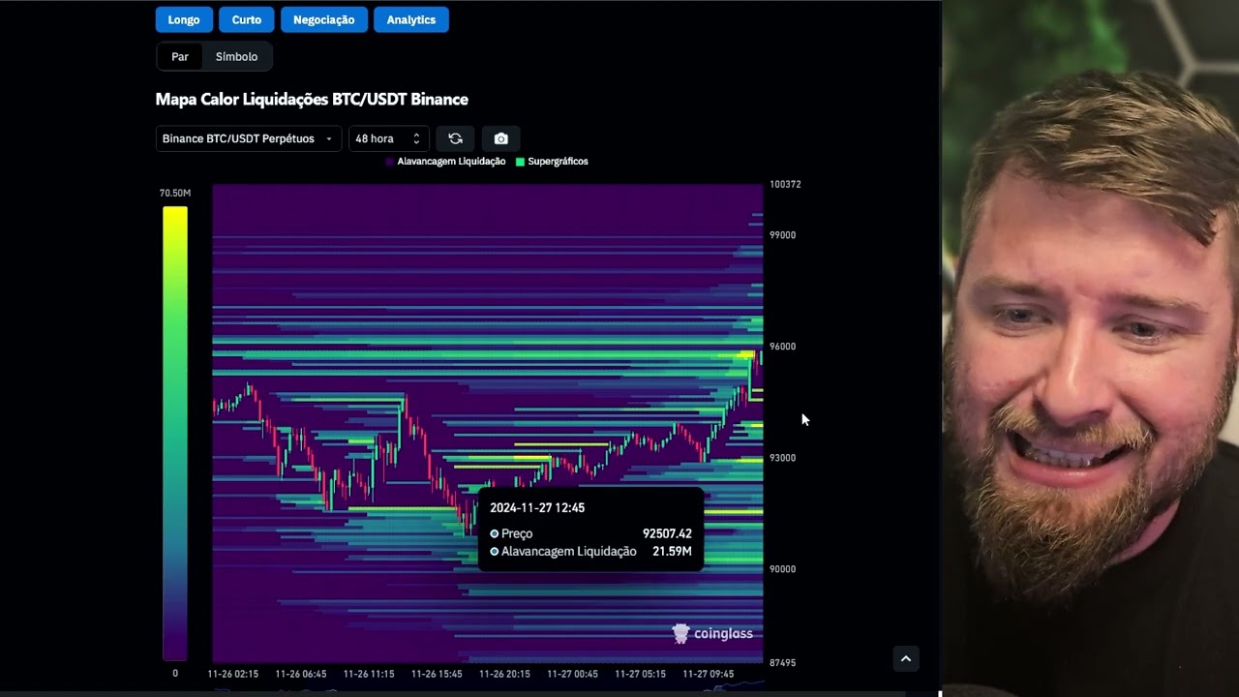Click the 90000 price axis label
1239x697 pixels.
[782, 569]
